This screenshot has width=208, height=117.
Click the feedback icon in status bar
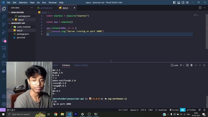pos(200,110)
